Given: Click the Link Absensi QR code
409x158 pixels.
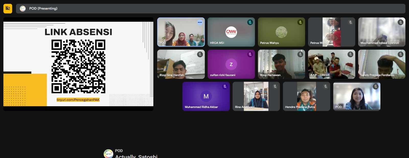Looking at the screenshot, I should click(78, 66).
